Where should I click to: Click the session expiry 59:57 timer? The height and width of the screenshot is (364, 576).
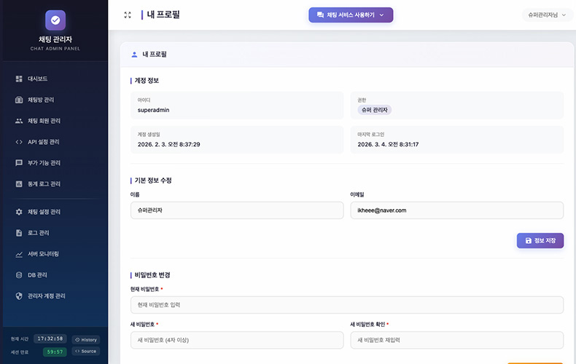click(x=55, y=352)
